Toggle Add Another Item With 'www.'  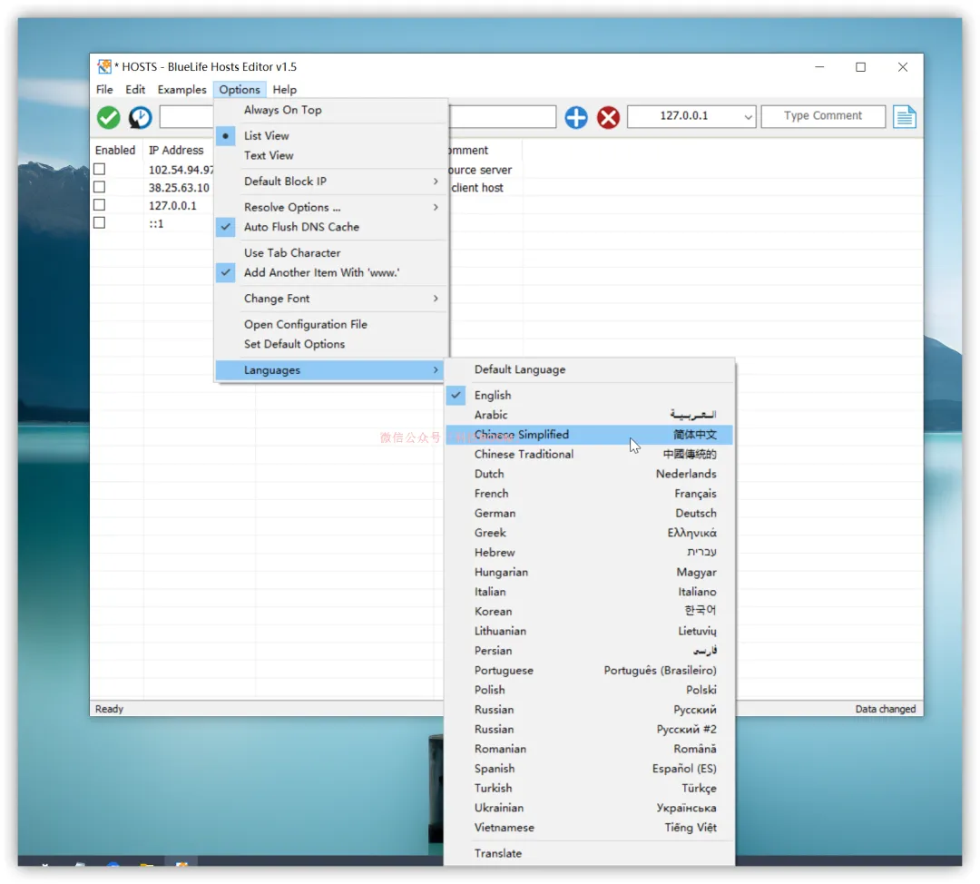coord(331,272)
